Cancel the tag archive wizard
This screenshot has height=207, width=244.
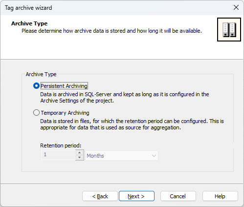[178, 196]
